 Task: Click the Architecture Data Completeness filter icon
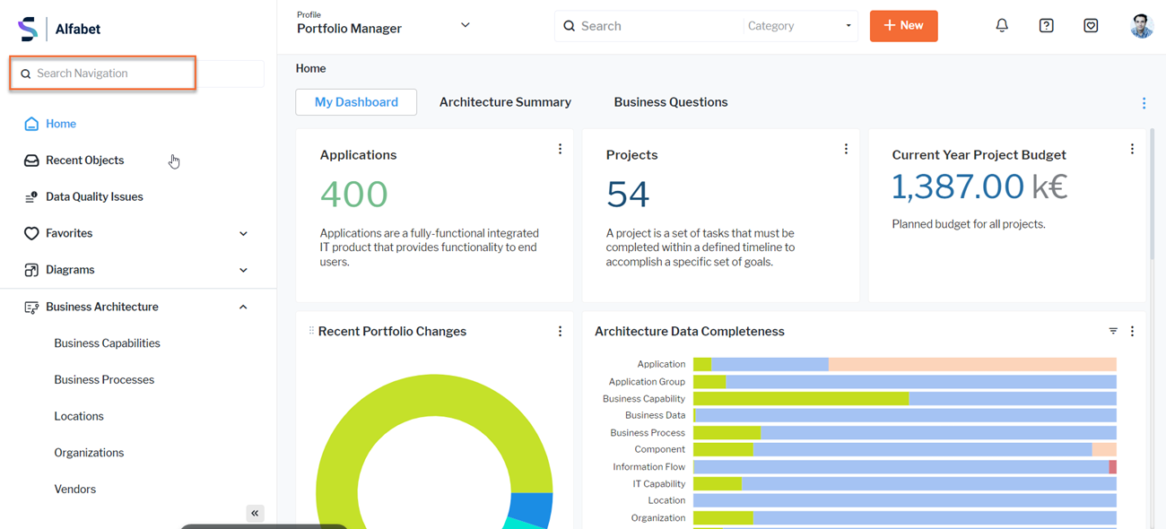tap(1113, 331)
